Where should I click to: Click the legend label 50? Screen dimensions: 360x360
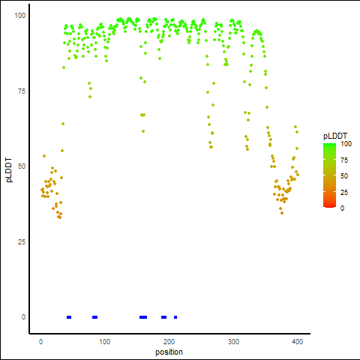344,176
